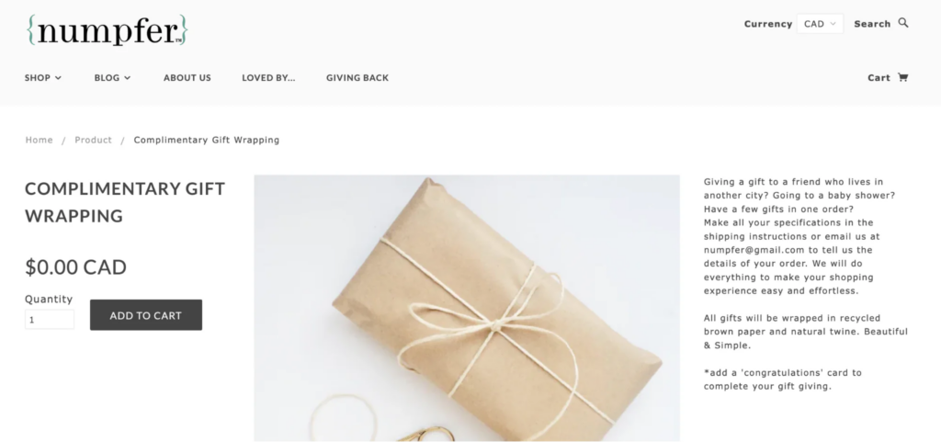
Task: Click the Product breadcrumb link
Action: coord(93,140)
